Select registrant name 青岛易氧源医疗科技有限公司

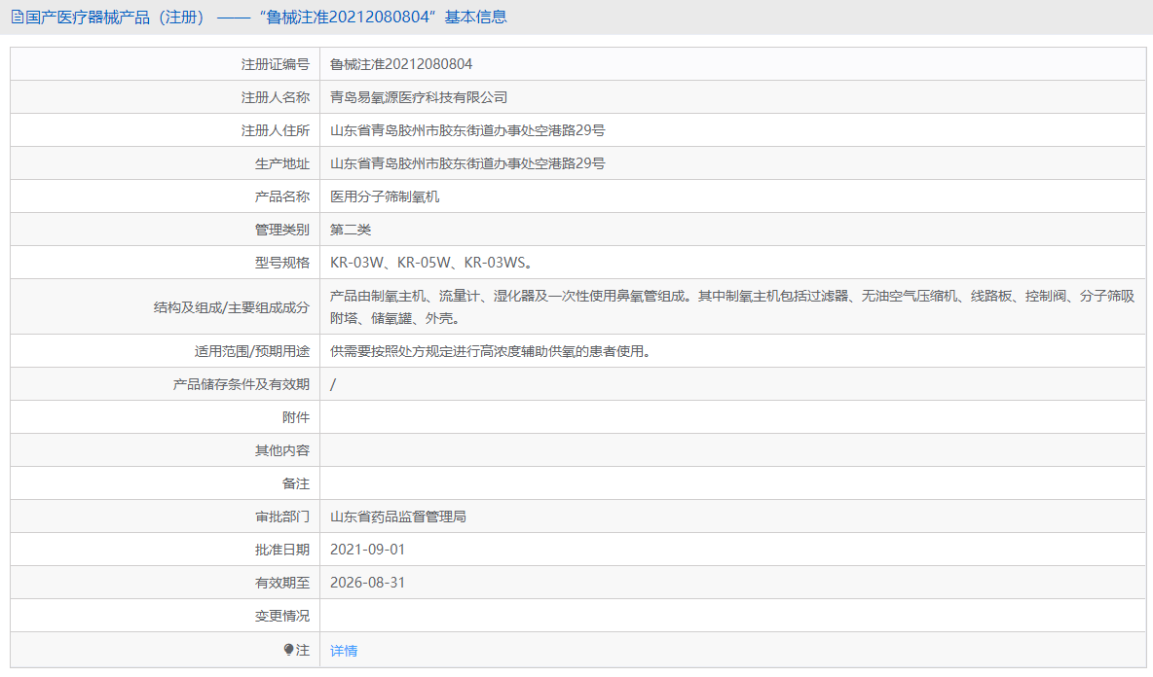[419, 97]
